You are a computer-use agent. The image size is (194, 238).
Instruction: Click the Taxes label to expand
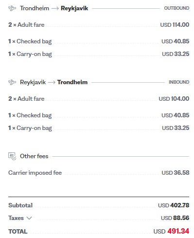point(16,218)
